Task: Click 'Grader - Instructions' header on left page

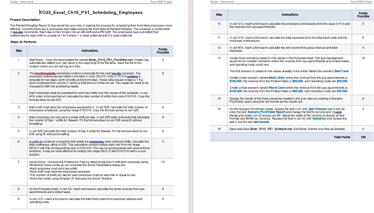Action: (x=22, y=2)
